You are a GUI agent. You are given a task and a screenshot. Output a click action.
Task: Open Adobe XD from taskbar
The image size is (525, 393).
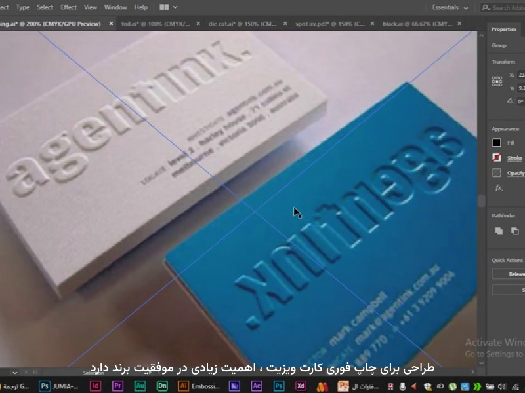tap(301, 386)
